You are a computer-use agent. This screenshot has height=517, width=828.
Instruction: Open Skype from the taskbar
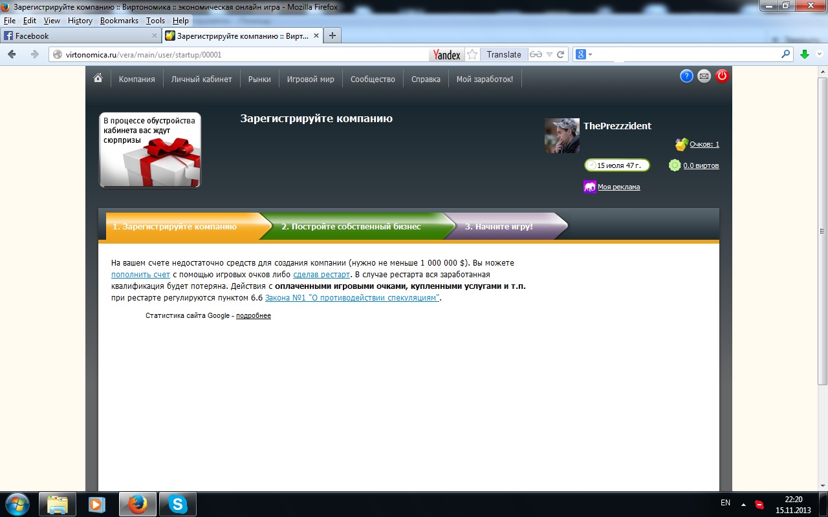point(178,504)
